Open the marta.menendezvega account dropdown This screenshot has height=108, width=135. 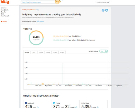103,2
